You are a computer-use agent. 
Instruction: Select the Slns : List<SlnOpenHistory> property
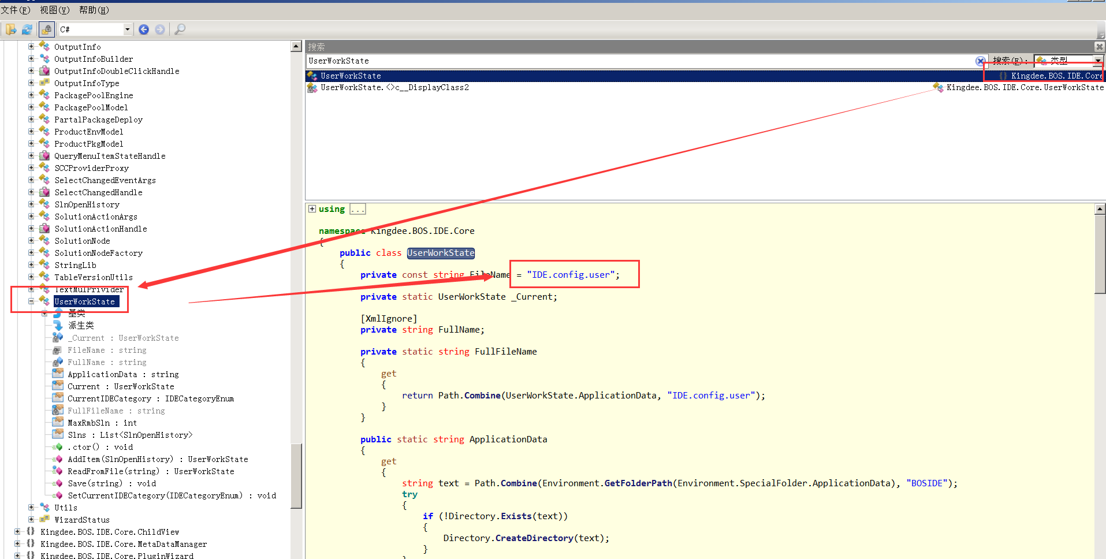tap(130, 435)
